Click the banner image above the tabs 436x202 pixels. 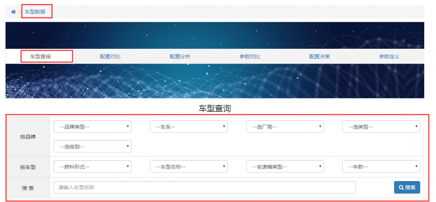pyautogui.click(x=215, y=35)
